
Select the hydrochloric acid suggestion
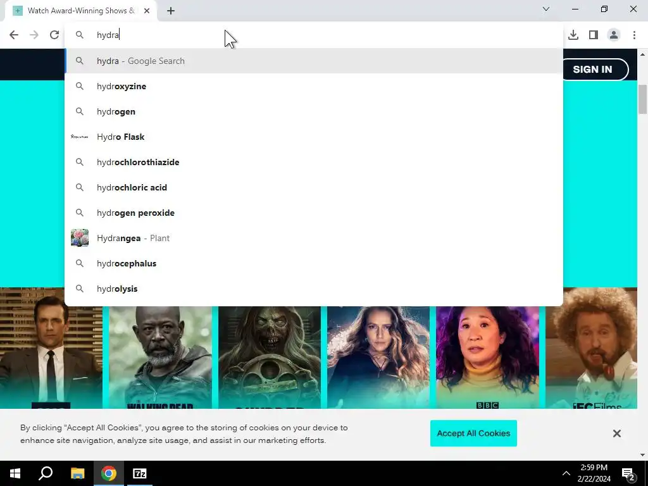coord(314,187)
